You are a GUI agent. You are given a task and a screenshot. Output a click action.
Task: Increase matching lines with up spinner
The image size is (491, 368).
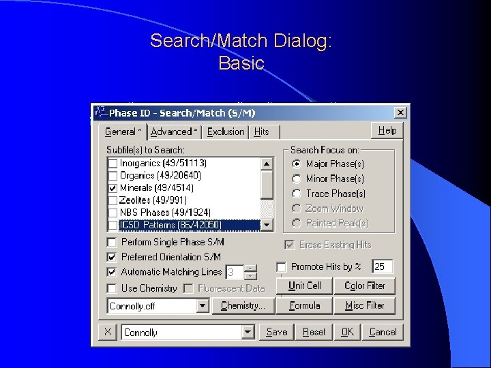tap(250, 269)
